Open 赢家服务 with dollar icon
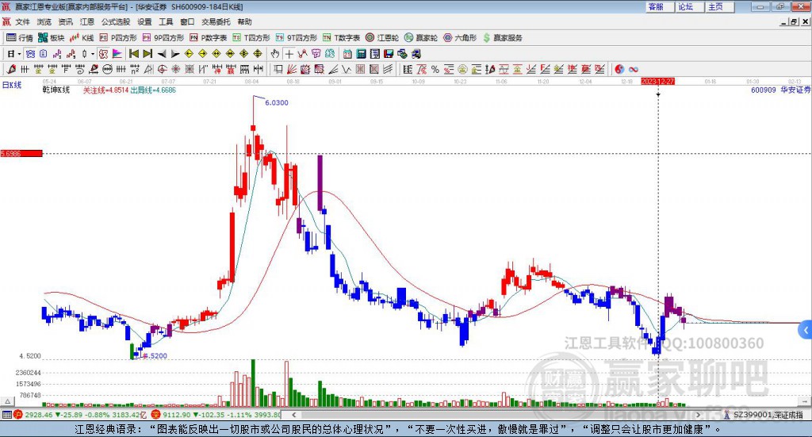Viewport: 812px width, 437px height. point(503,38)
